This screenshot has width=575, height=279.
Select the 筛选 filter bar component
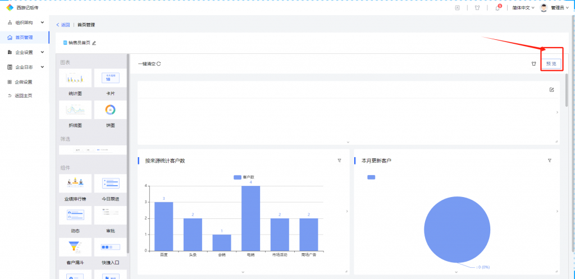(93, 150)
